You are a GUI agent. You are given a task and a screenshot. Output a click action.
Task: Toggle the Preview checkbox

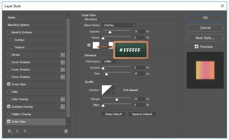pyautogui.click(x=197, y=46)
